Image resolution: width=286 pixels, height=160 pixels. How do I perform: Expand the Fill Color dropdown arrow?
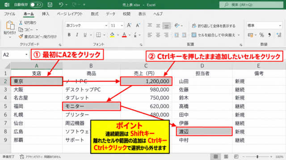[x=118, y=35]
